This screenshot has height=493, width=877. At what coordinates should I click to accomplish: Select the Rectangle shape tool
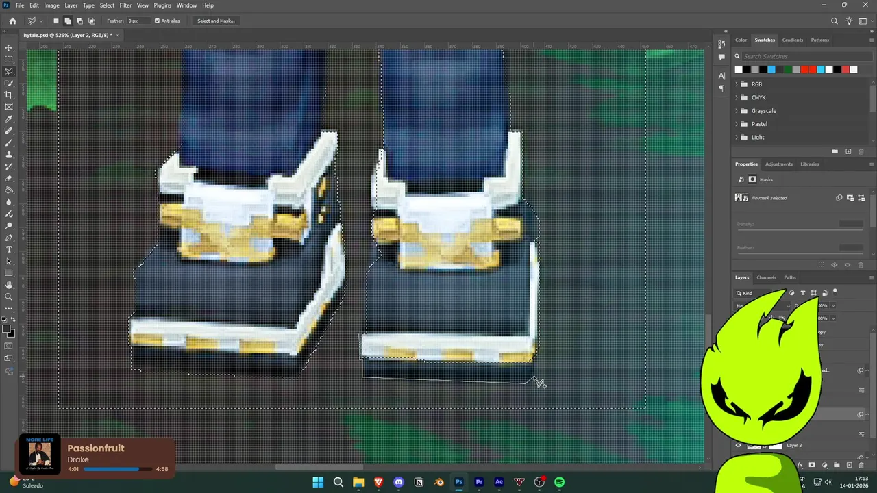pyautogui.click(x=9, y=273)
